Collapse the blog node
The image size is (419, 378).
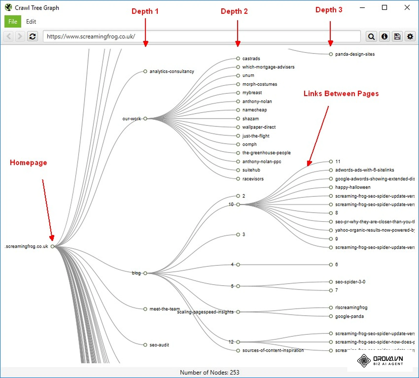(145, 273)
